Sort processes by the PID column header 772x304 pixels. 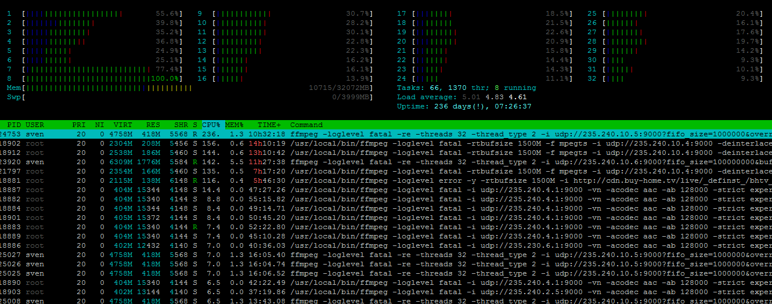pos(14,125)
